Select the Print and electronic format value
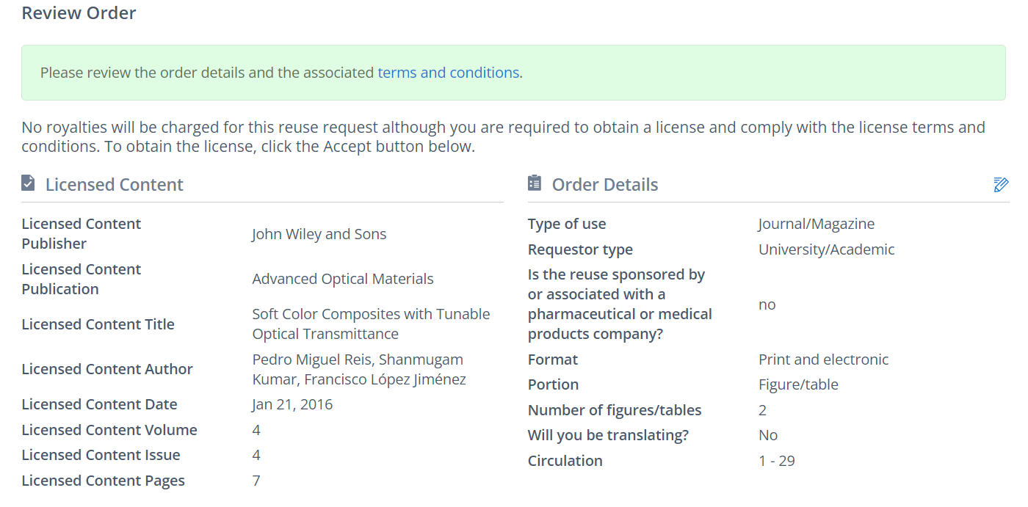 click(x=823, y=360)
